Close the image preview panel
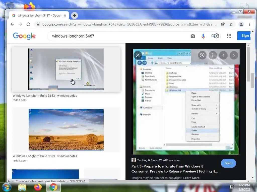 tap(138, 55)
